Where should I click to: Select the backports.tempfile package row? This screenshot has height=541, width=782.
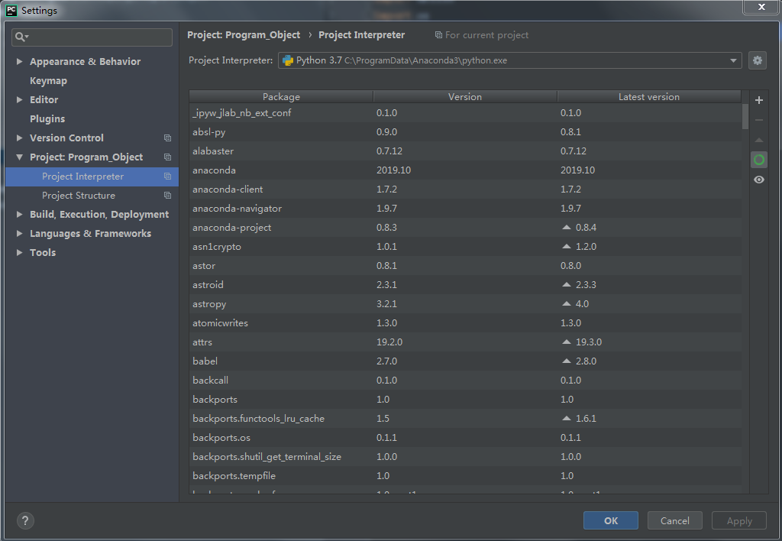465,475
